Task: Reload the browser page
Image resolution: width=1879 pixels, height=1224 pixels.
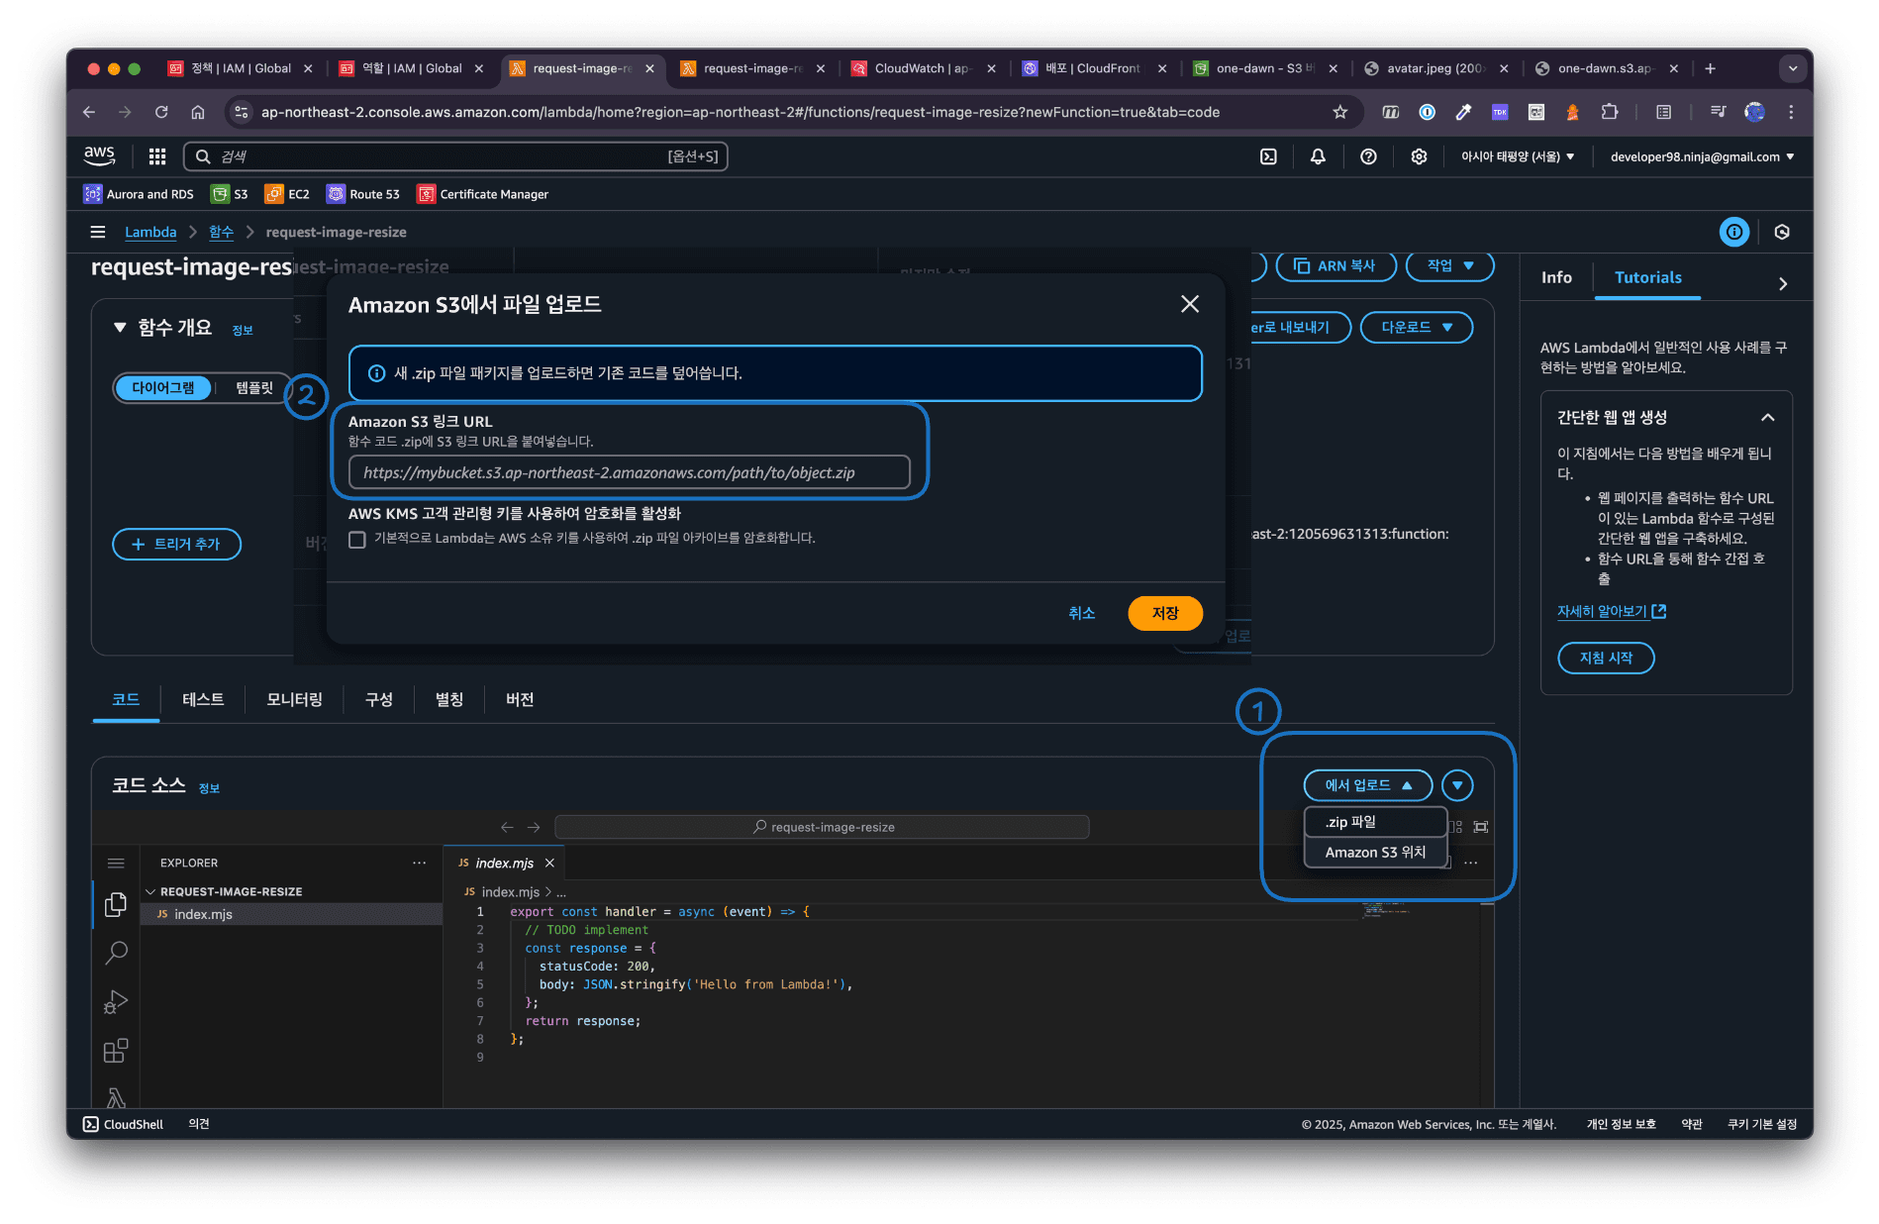Action: pyautogui.click(x=161, y=112)
